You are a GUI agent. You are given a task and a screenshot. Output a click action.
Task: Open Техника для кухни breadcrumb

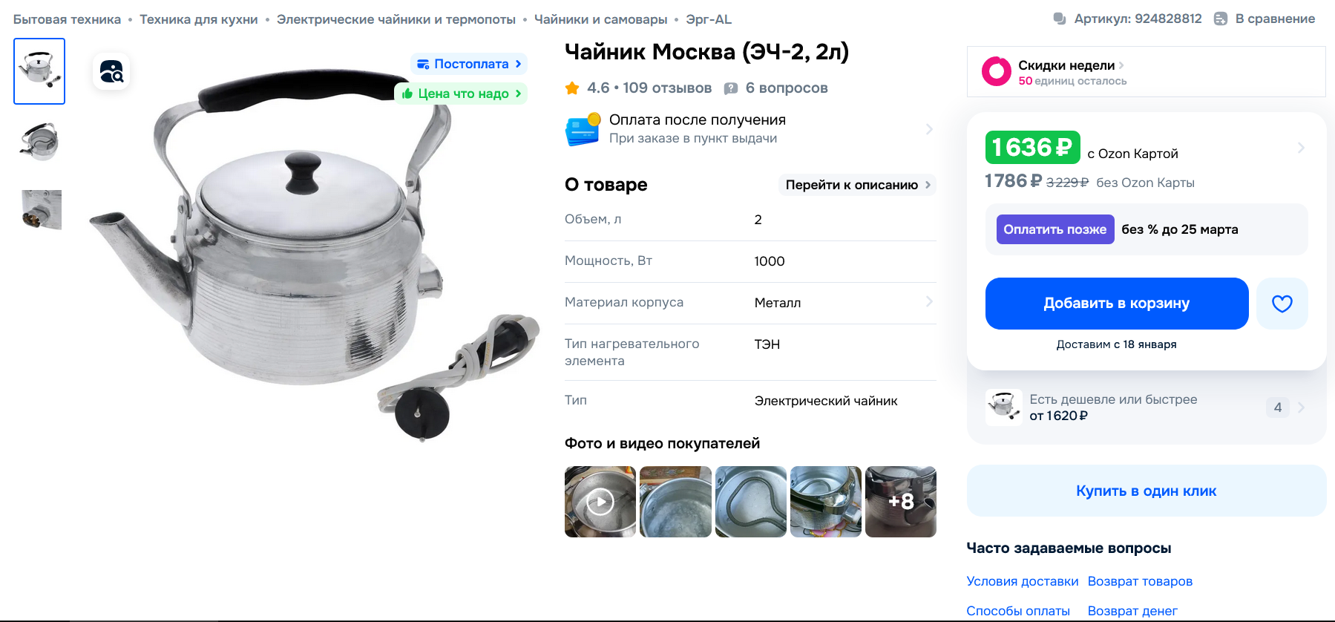tap(199, 19)
